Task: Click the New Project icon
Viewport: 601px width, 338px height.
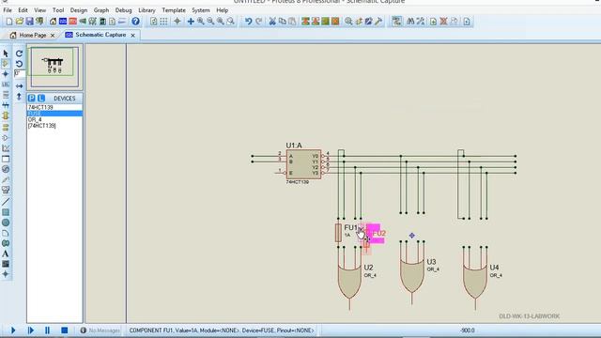Action: coord(9,22)
